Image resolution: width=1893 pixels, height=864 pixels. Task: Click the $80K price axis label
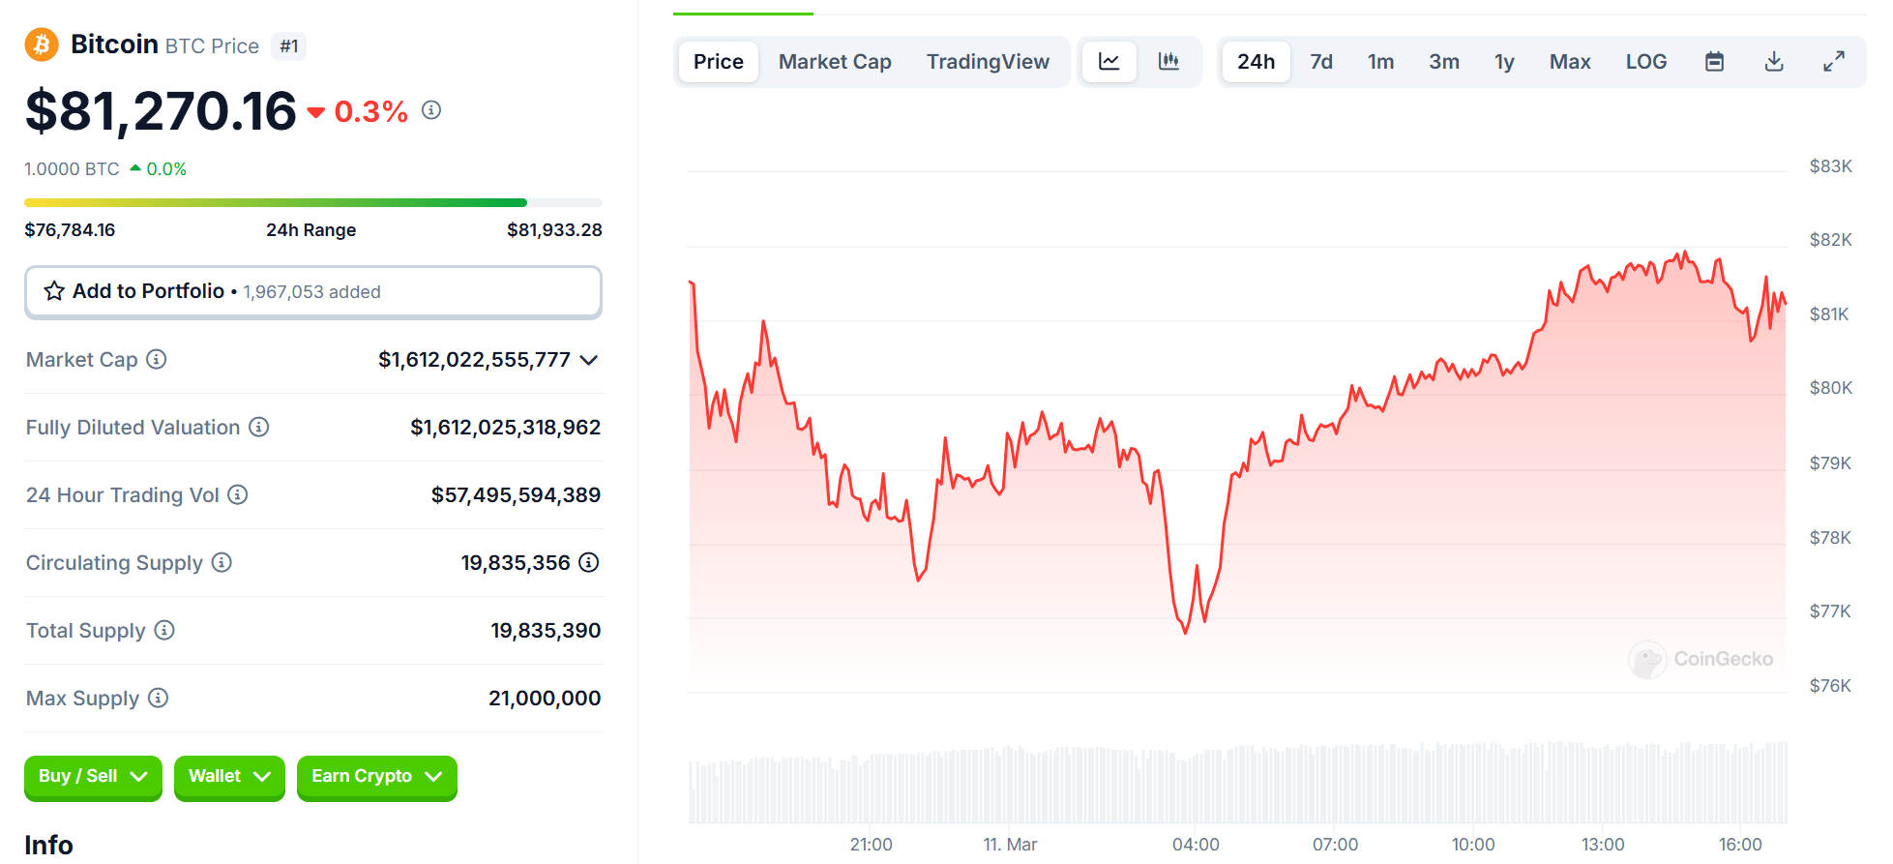pyautogui.click(x=1830, y=388)
